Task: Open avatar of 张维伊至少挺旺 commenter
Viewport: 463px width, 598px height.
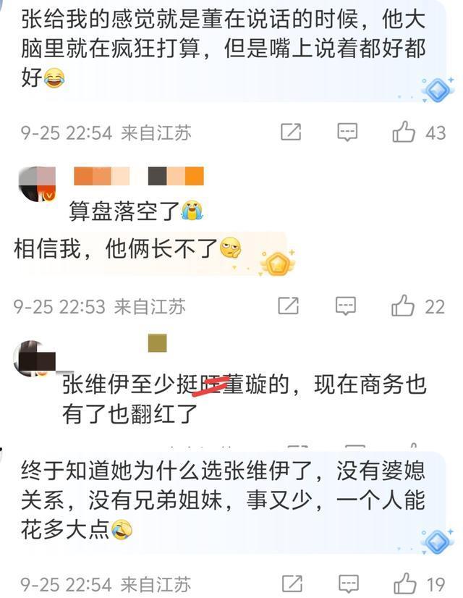Action: coord(34,358)
